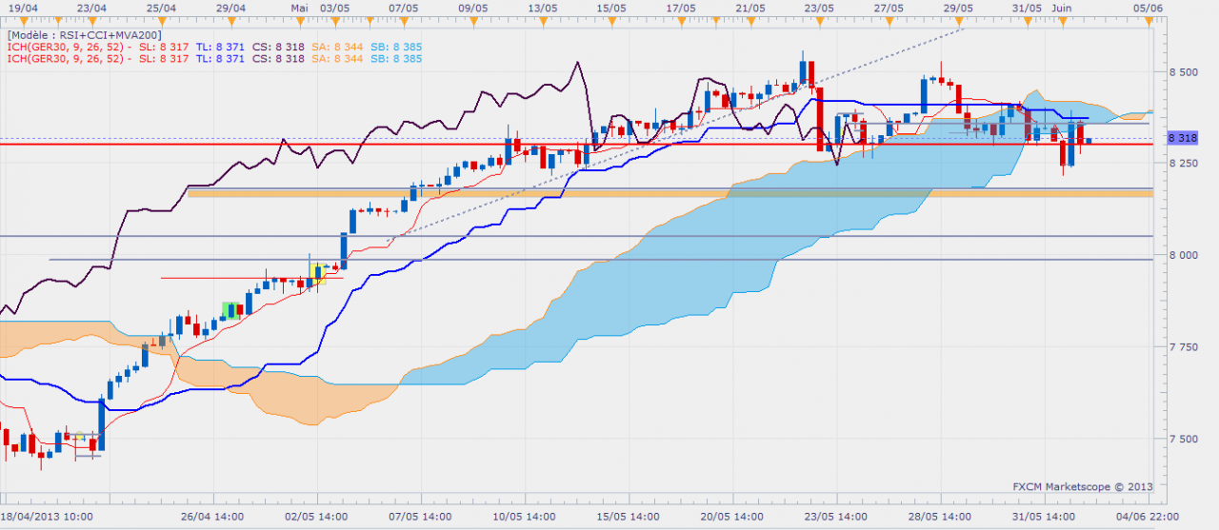Viewport: 1219px width, 530px height.
Task: Click the '26/04 14:00' time axis label
Action: (x=214, y=515)
